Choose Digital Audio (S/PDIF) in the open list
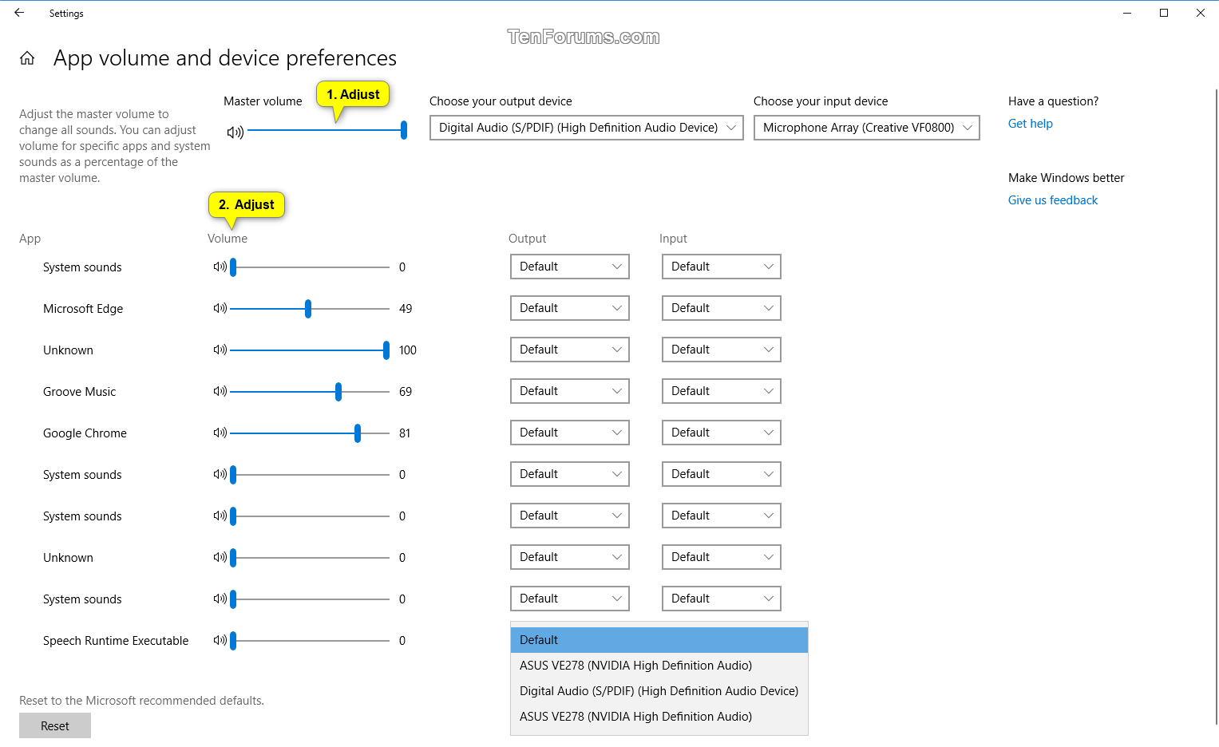 (658, 690)
